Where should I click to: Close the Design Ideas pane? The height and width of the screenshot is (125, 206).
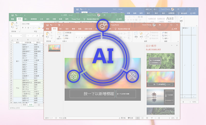pos(177,45)
